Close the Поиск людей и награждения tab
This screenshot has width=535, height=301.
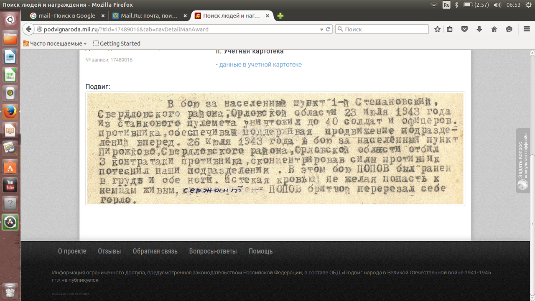point(267,16)
